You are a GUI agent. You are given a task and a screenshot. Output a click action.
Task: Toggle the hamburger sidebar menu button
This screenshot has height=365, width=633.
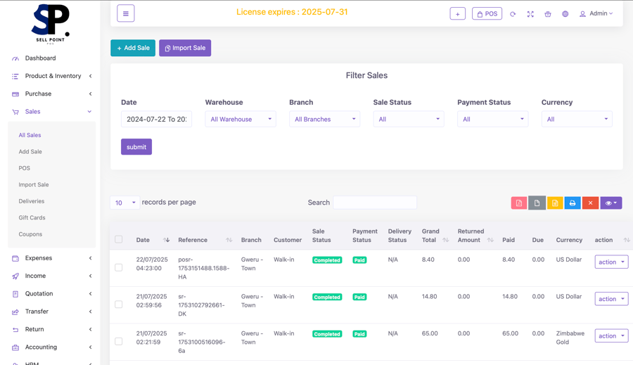(x=126, y=13)
